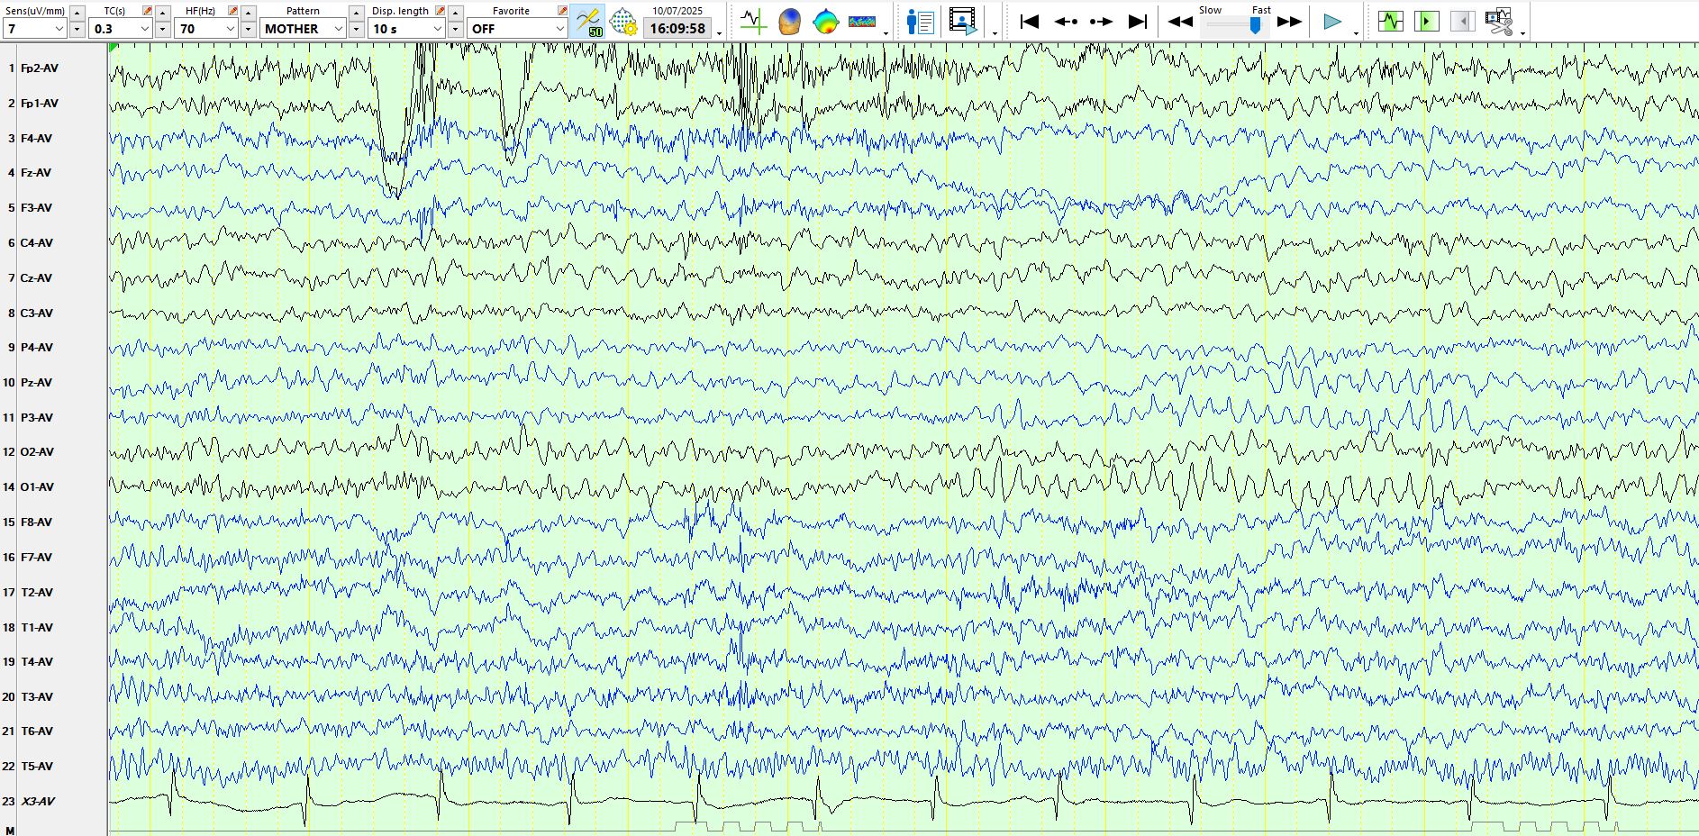Select the X3-AV ECG channel label

[x=38, y=802]
